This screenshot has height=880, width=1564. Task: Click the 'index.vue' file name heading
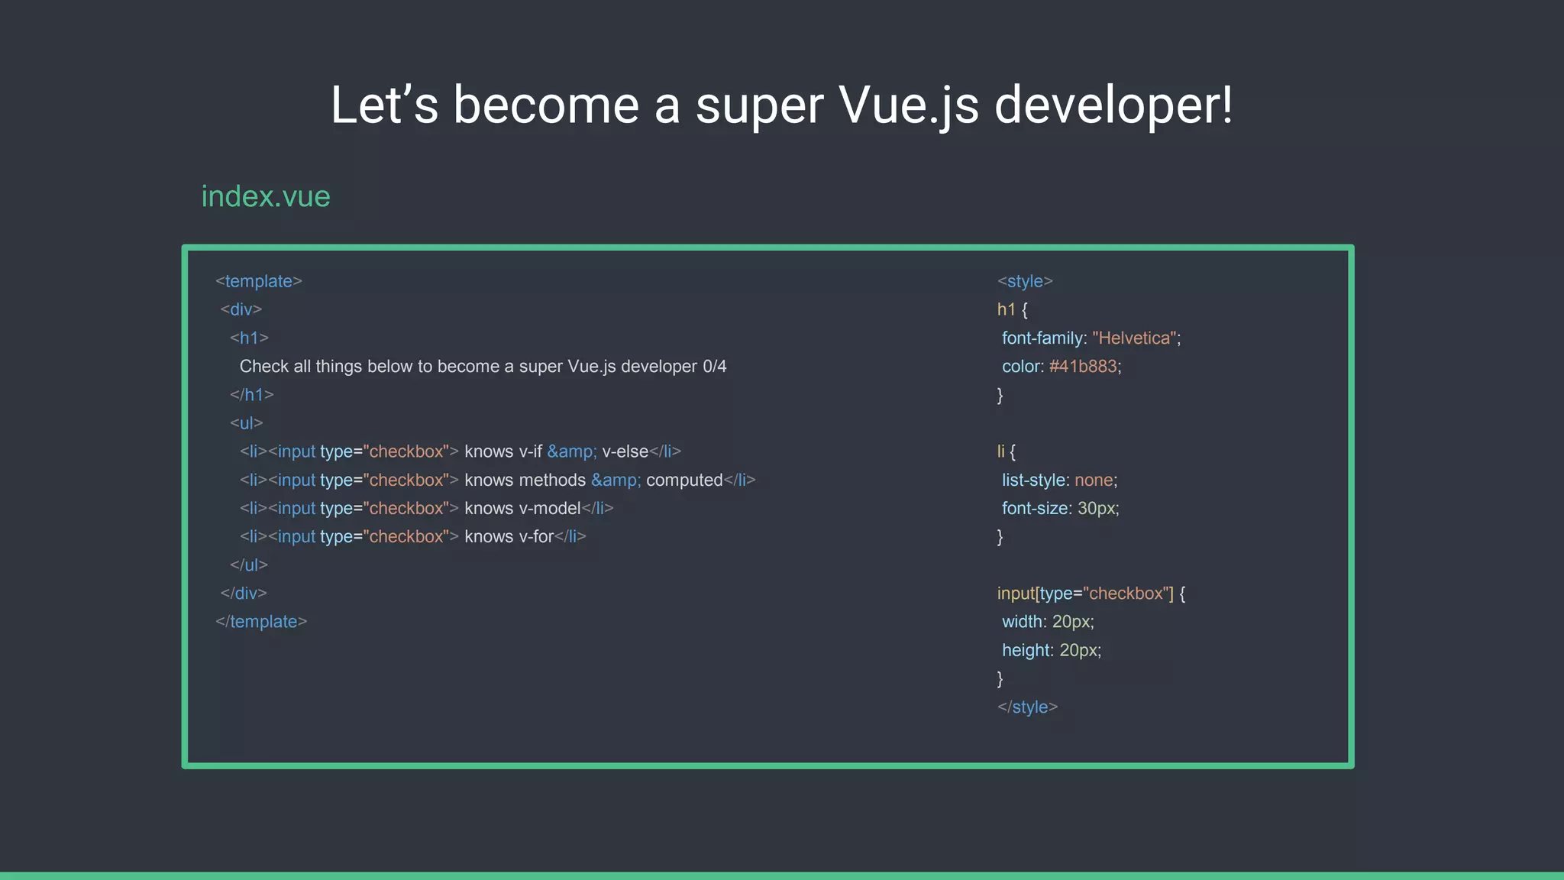(266, 196)
